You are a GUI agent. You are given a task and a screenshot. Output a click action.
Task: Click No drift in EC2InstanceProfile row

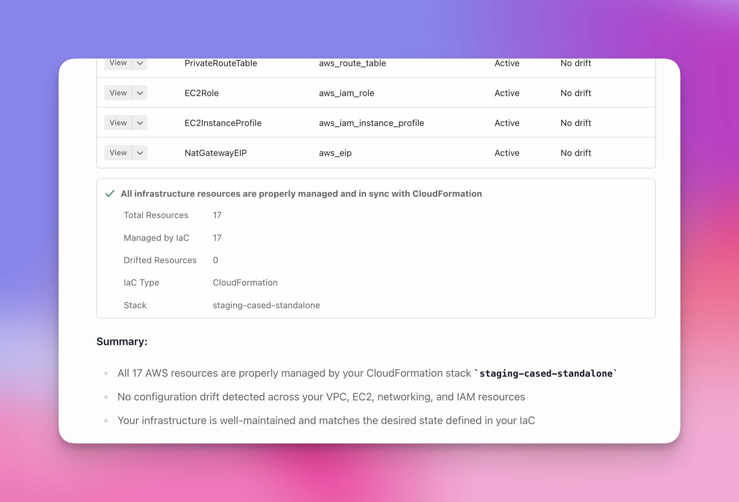(x=576, y=123)
